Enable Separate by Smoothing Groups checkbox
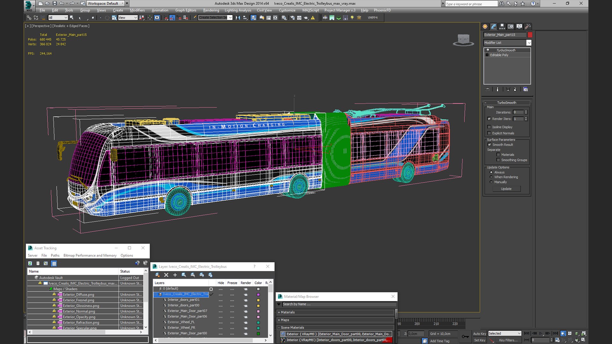The height and width of the screenshot is (344, 612). coord(498,160)
